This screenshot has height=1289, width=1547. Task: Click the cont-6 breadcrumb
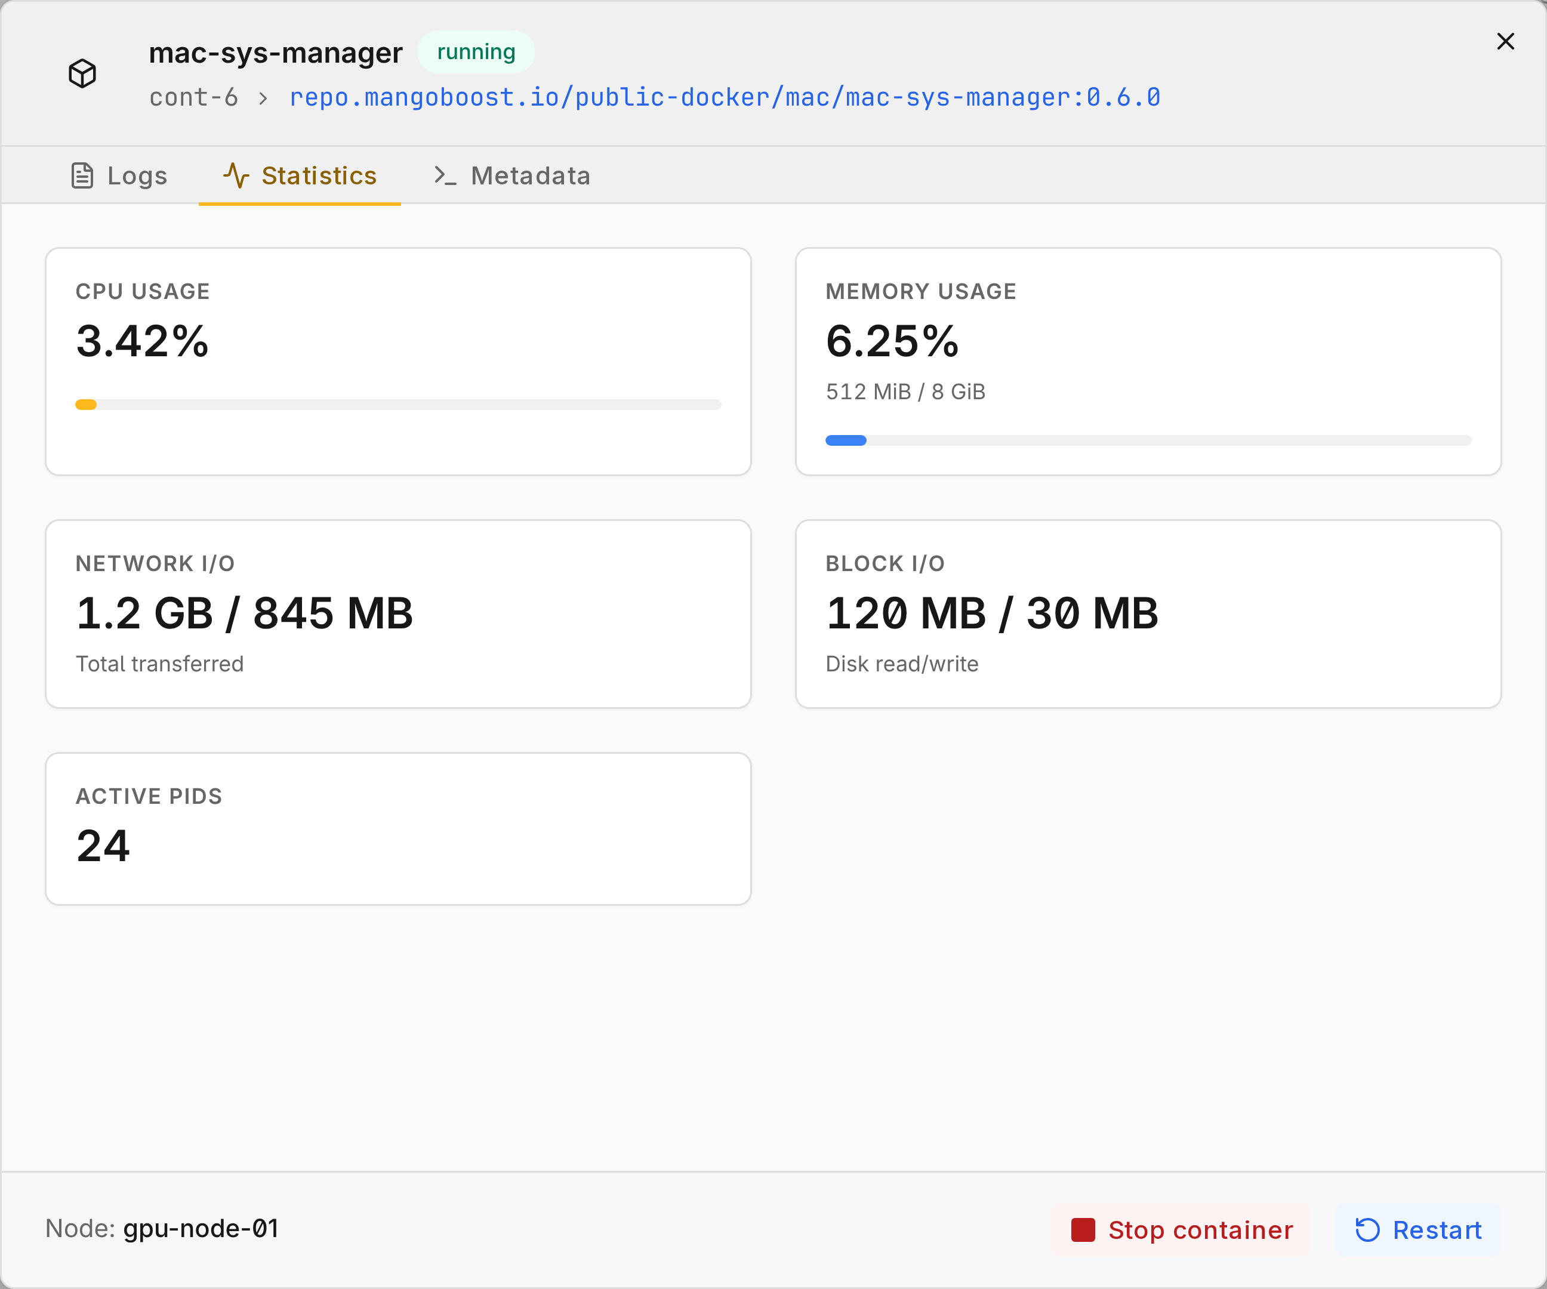click(x=194, y=97)
